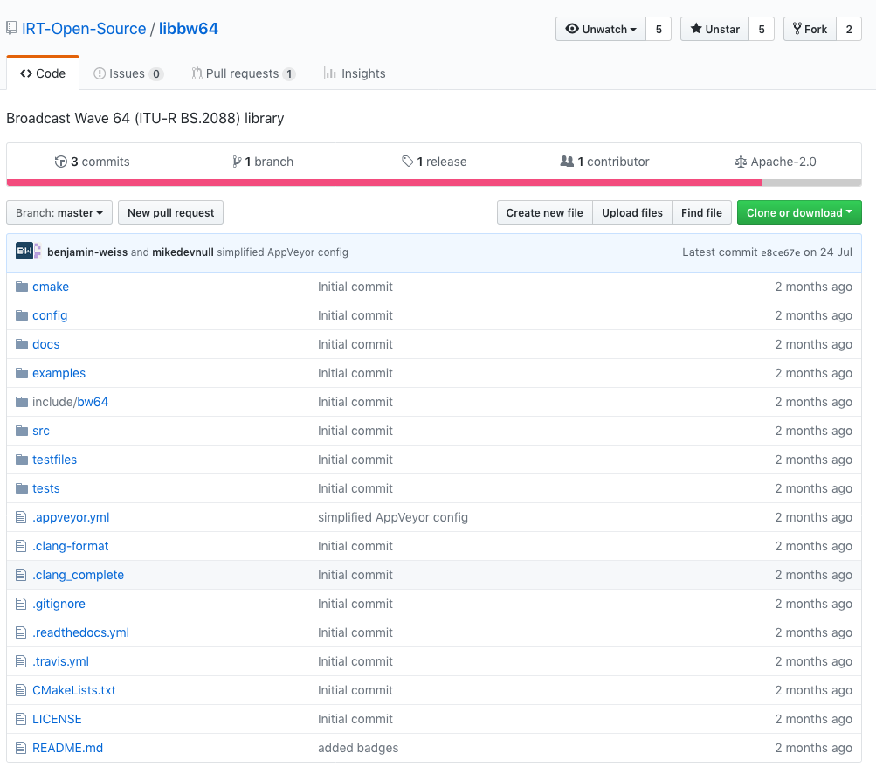This screenshot has height=767, width=876.
Task: Open the CMakeLists.txt file
Action: point(73,690)
